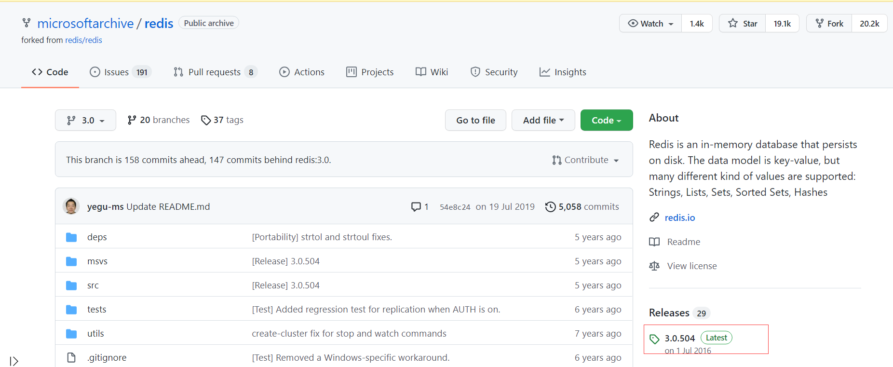Click the '[Portability] strtol and strtoul fixes.' message
This screenshot has height=367, width=893.
click(x=322, y=237)
